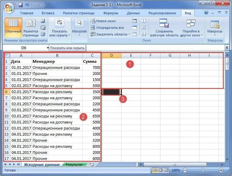Open the Масштаб (Zoom) magnifier button

79,27
